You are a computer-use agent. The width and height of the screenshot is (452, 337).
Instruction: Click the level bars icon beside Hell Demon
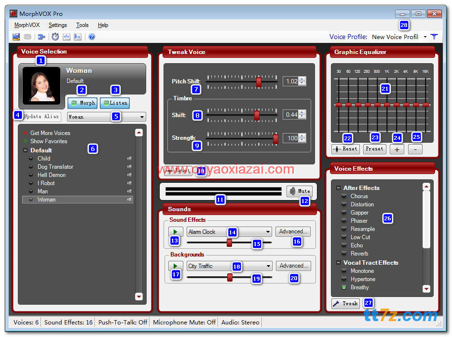click(x=129, y=175)
